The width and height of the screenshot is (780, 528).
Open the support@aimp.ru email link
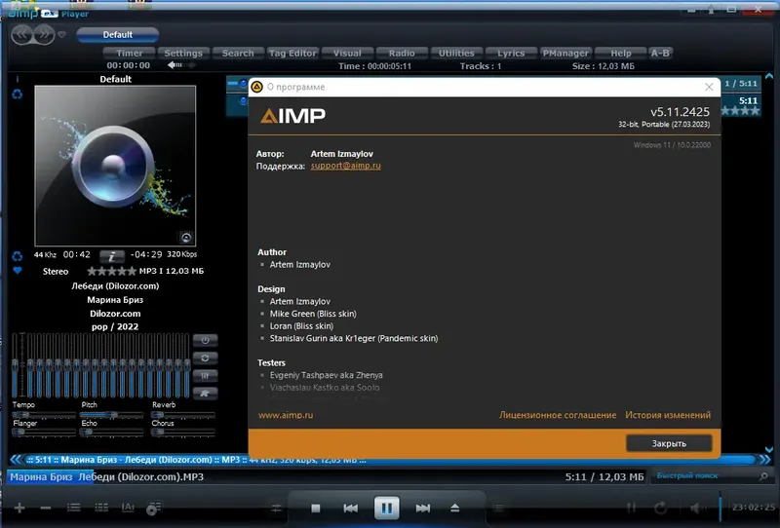346,166
